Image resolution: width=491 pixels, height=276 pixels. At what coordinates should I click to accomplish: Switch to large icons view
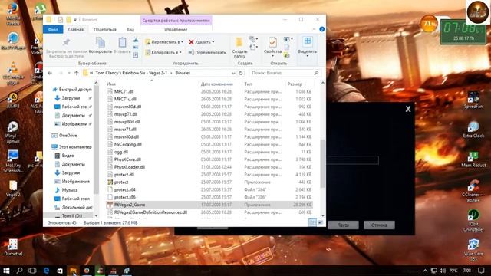coord(321,222)
